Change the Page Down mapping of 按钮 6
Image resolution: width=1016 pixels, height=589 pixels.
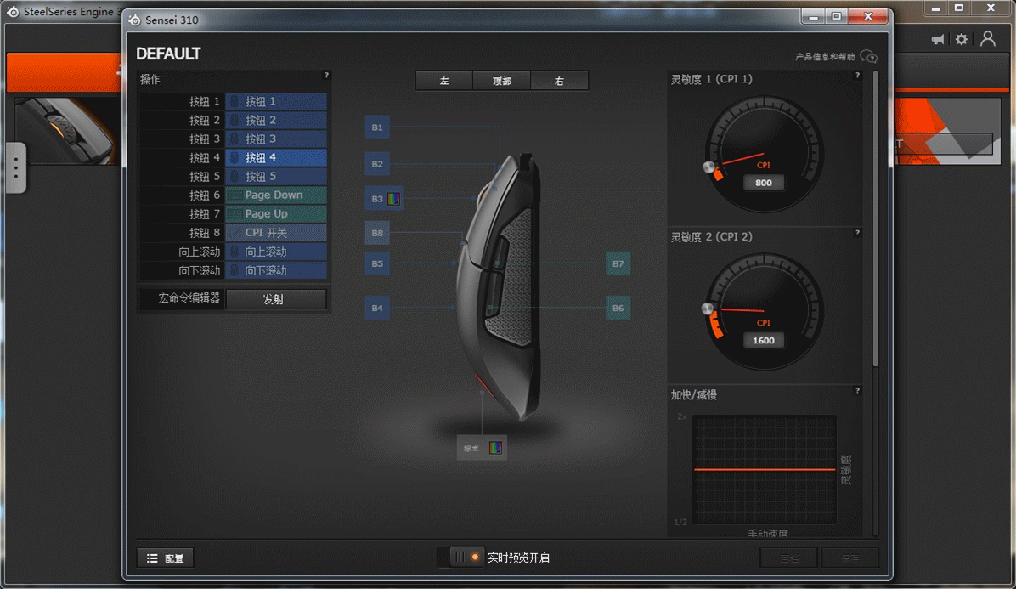(276, 195)
